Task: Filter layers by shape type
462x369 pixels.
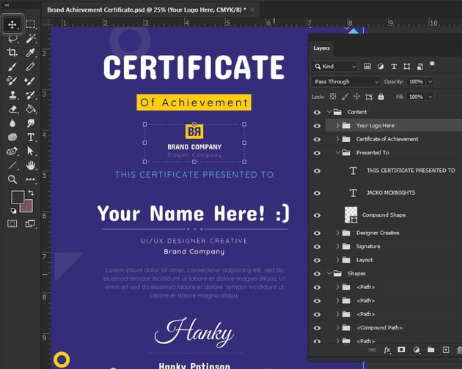Action: point(407,67)
